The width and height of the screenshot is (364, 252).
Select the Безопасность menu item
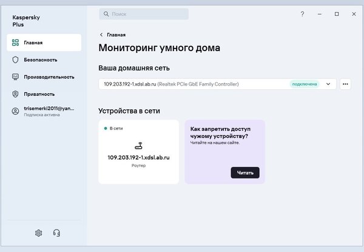[44, 60]
